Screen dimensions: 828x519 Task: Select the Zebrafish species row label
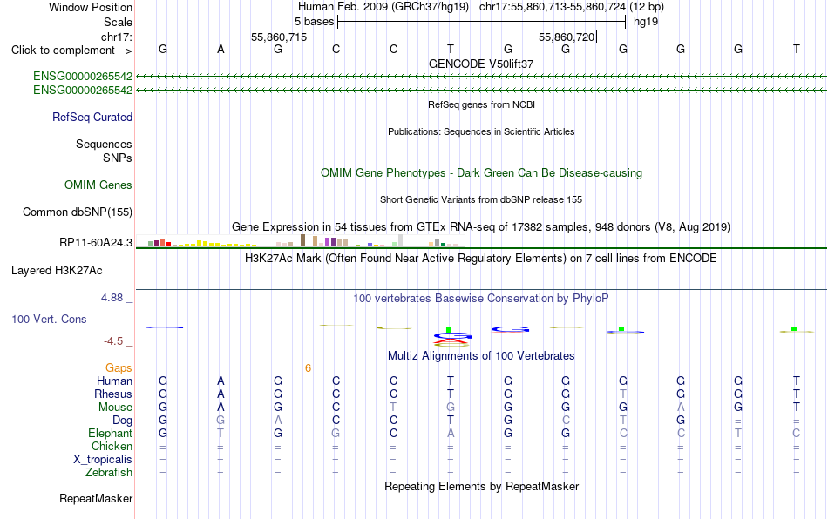tap(109, 472)
